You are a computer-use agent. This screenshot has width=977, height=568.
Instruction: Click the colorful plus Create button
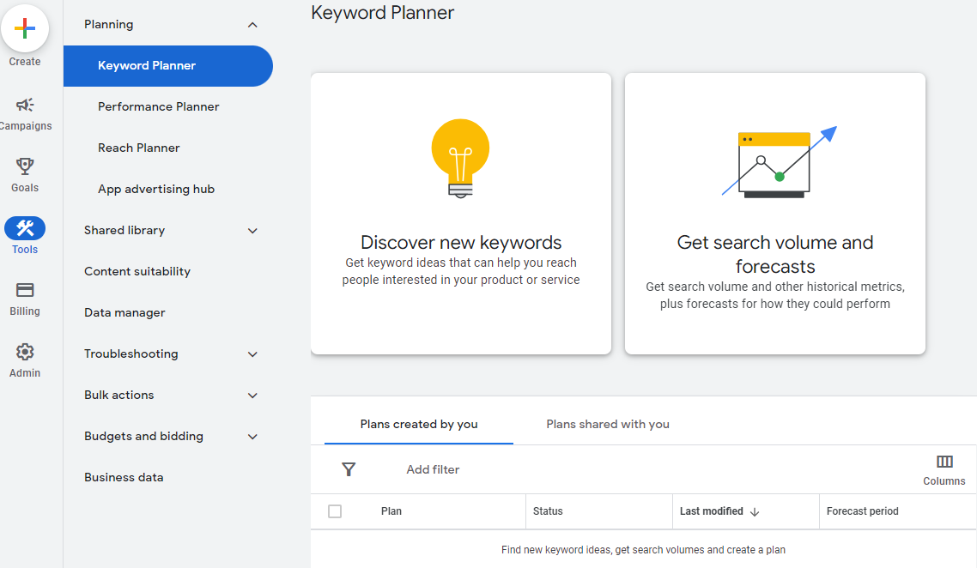[x=25, y=28]
